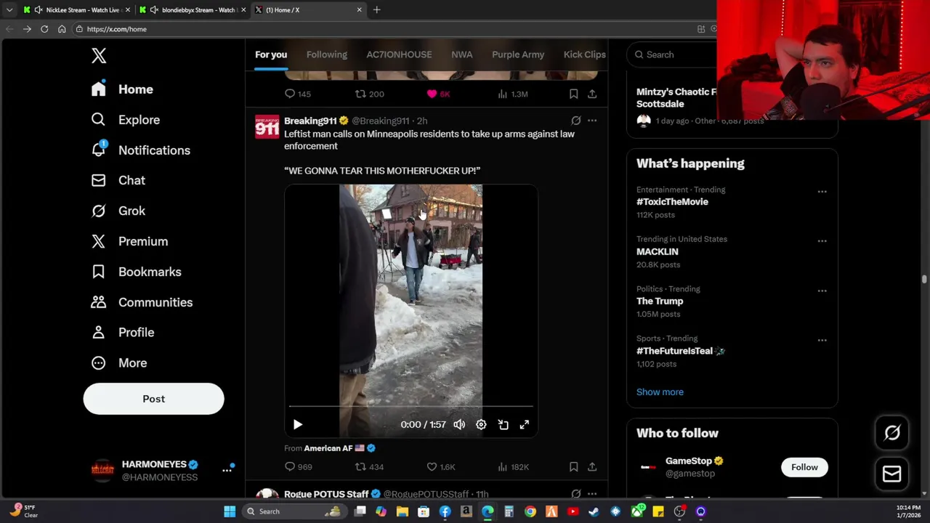The width and height of the screenshot is (930, 523).
Task: Open a new browser tab
Action: (x=376, y=10)
